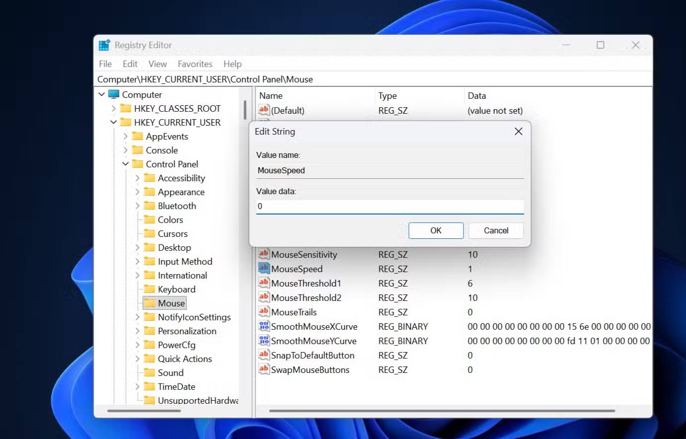This screenshot has height=439, width=686.
Task: Click the MouseSensitivity string value icon
Action: coord(264,254)
